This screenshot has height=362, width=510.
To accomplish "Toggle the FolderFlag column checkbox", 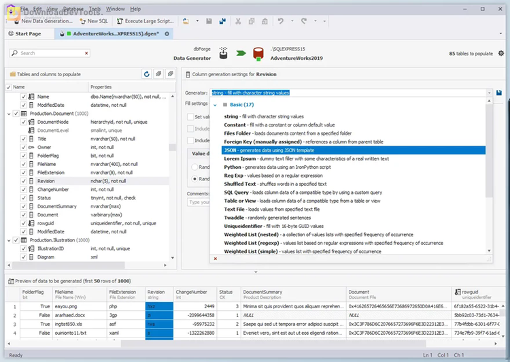I will pyautogui.click(x=23, y=156).
